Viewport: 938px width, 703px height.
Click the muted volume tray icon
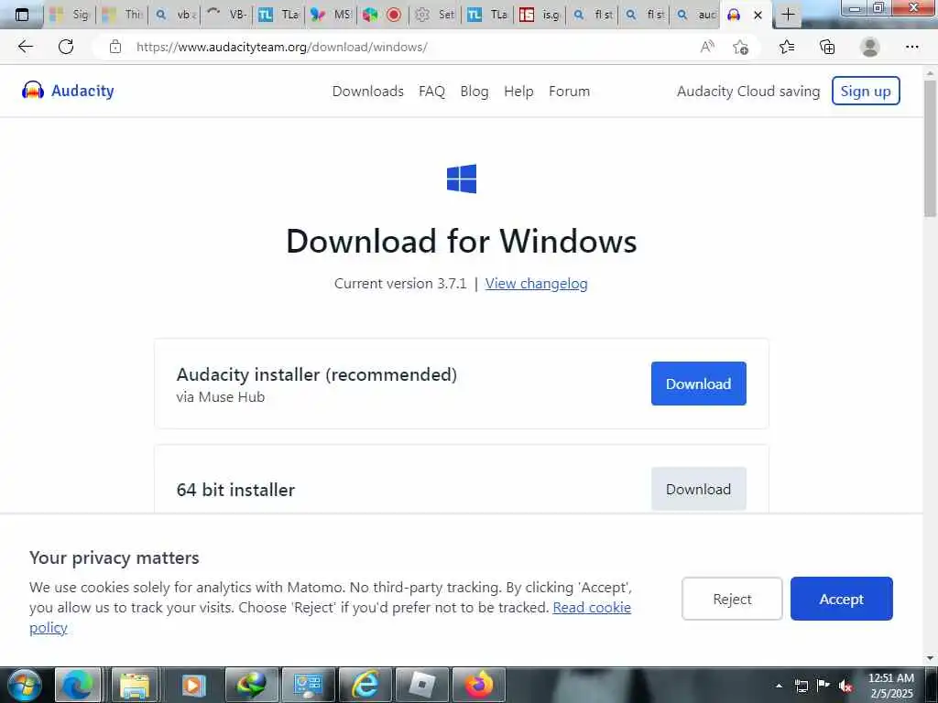pyautogui.click(x=845, y=686)
